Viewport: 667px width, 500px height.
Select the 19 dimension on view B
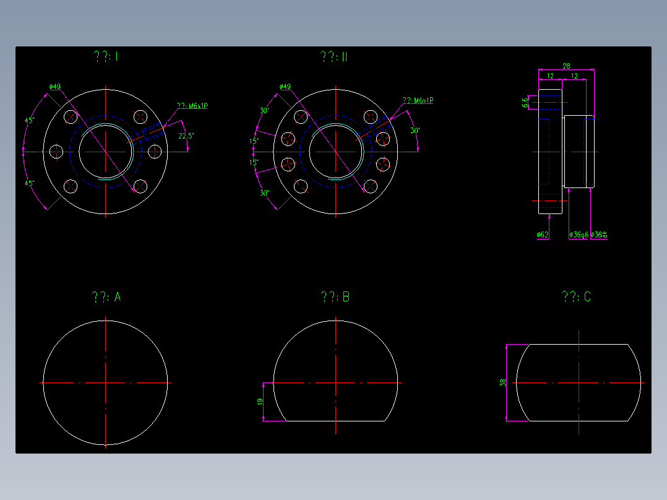click(x=261, y=402)
